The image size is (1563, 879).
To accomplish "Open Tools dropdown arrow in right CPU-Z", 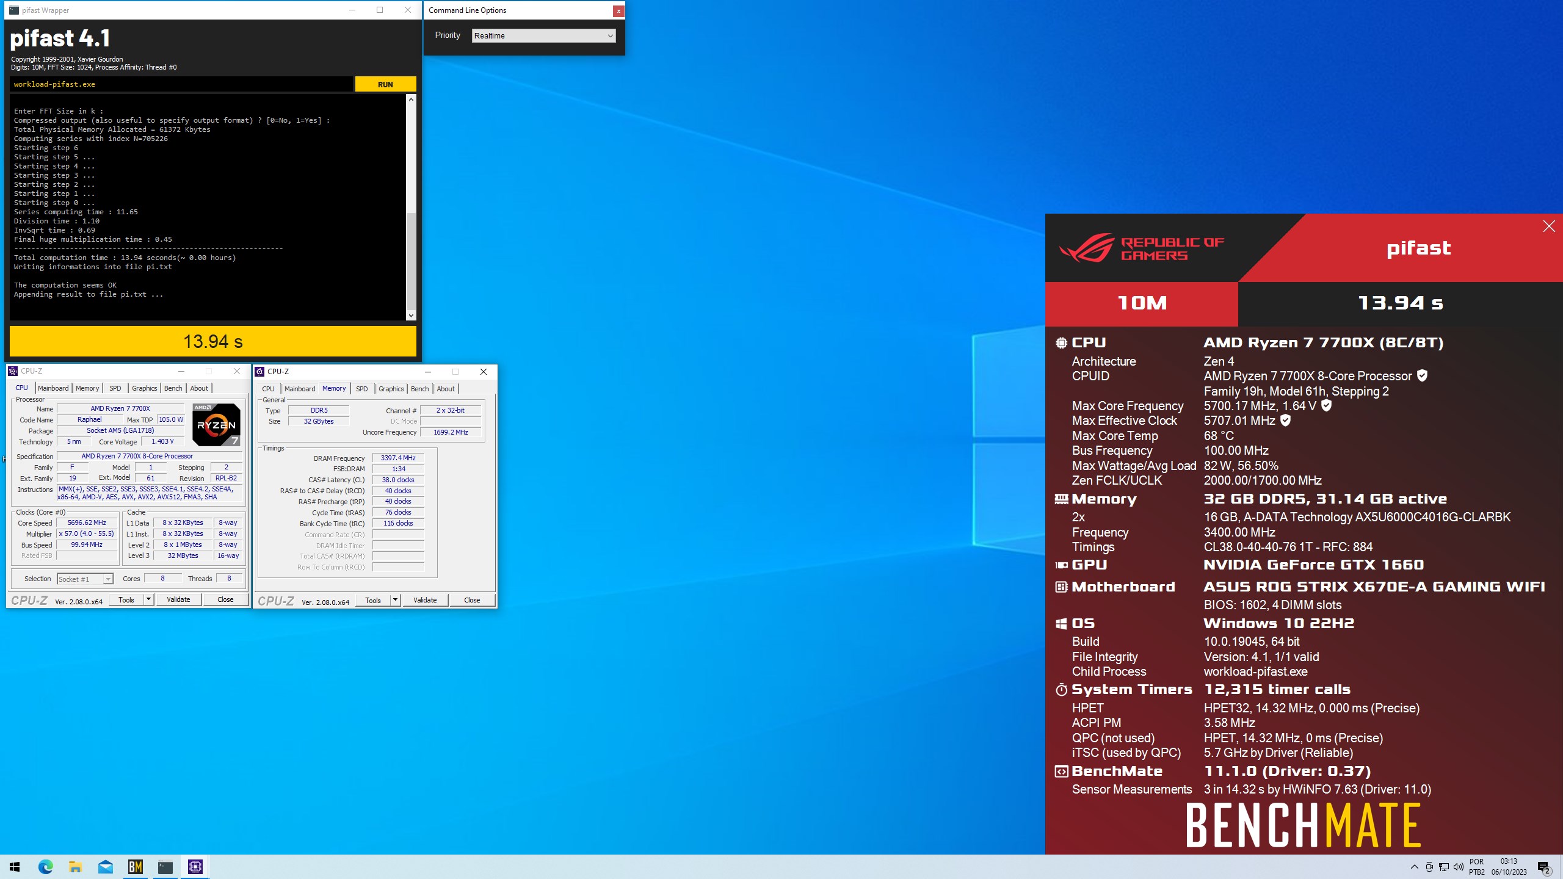I will [x=395, y=601].
